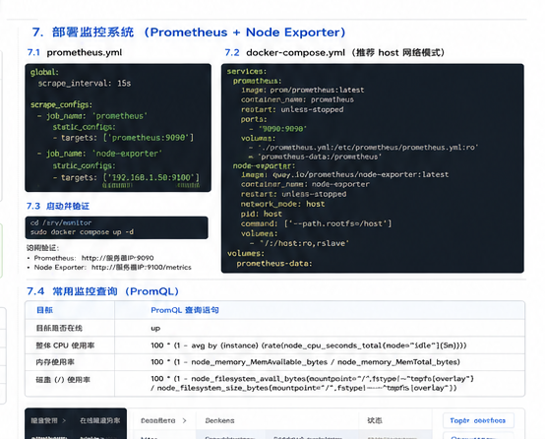Click the quay.io node-exporter image line
This screenshot has height=439, width=545.
(x=344, y=174)
